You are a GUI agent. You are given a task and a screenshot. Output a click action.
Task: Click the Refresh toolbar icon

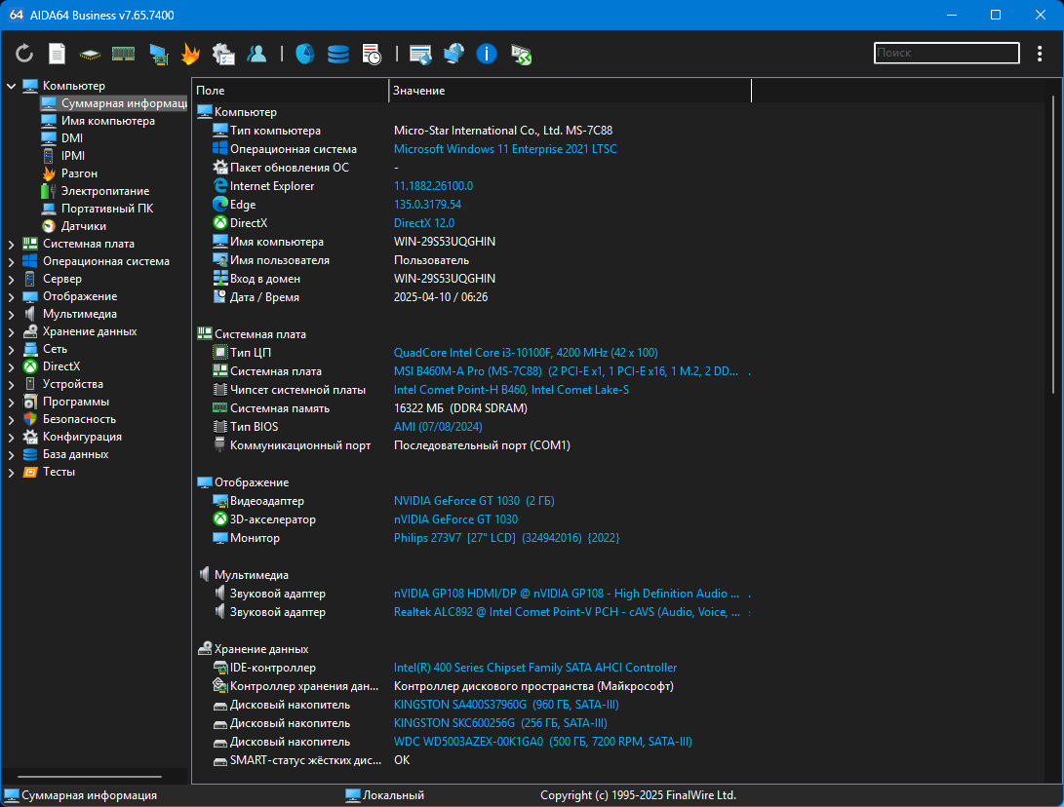[24, 53]
